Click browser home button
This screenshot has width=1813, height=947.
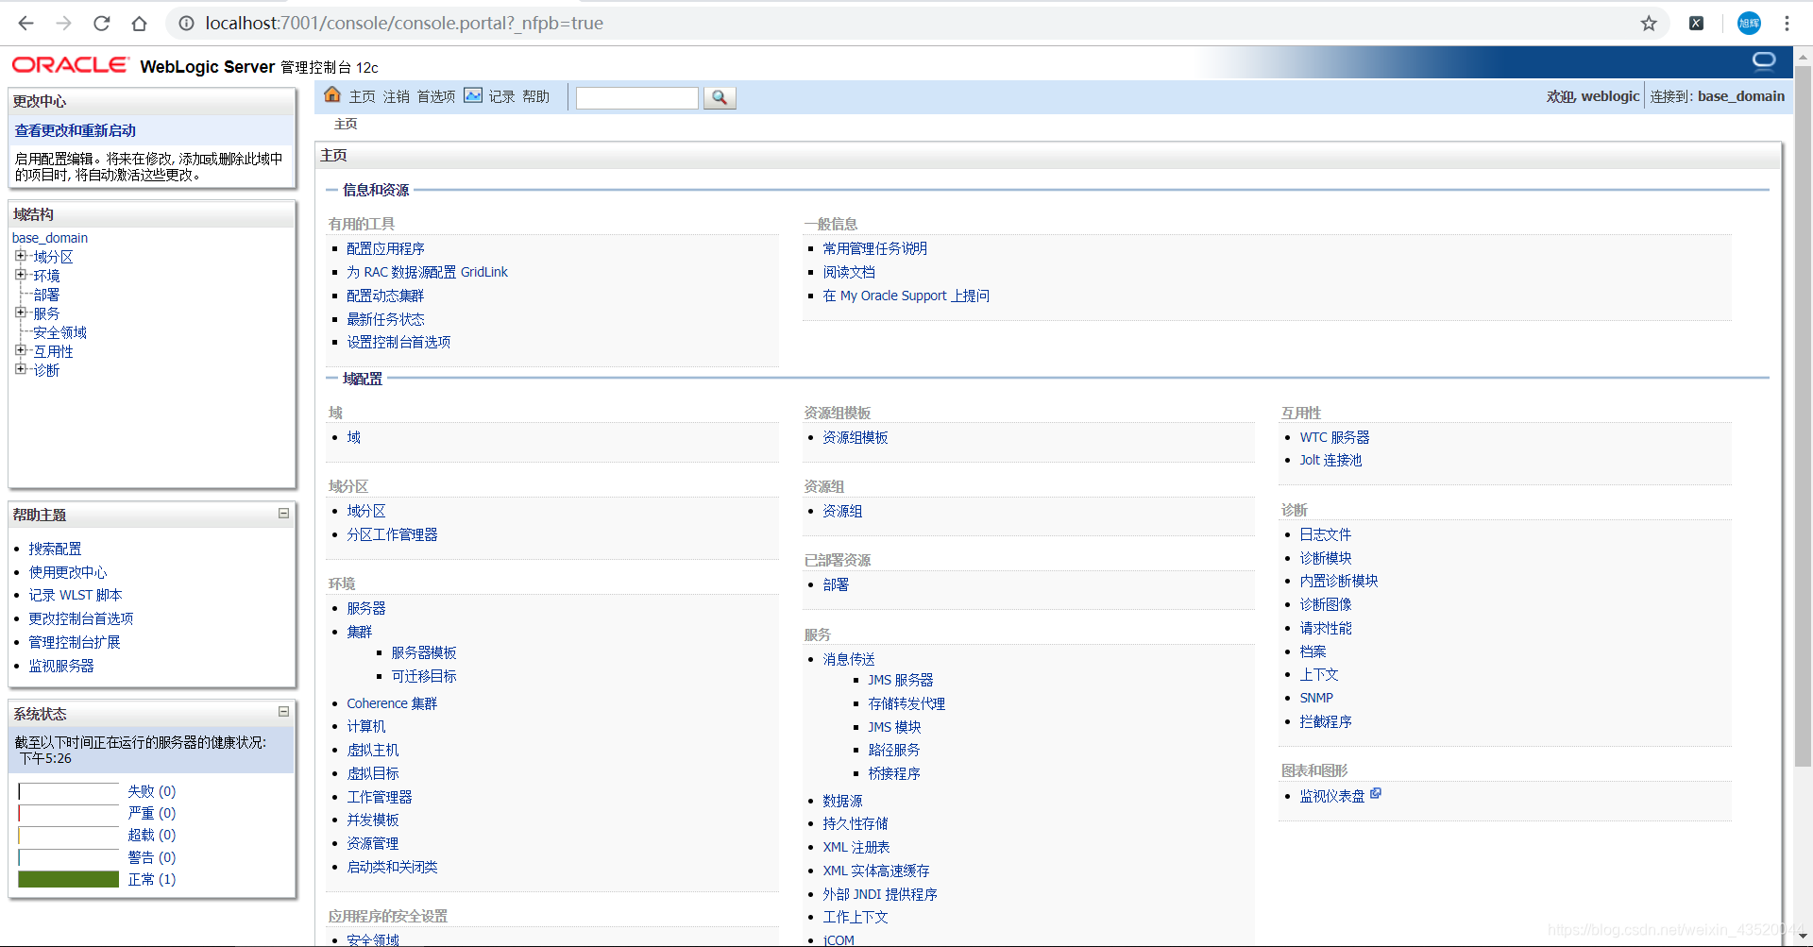click(139, 23)
